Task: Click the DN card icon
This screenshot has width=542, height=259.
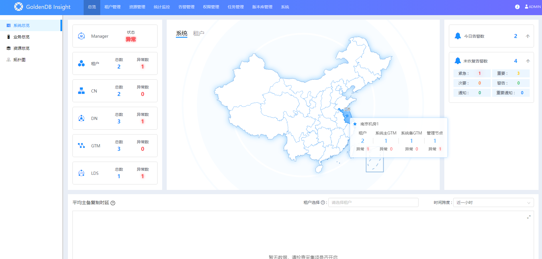Action: pyautogui.click(x=81, y=118)
